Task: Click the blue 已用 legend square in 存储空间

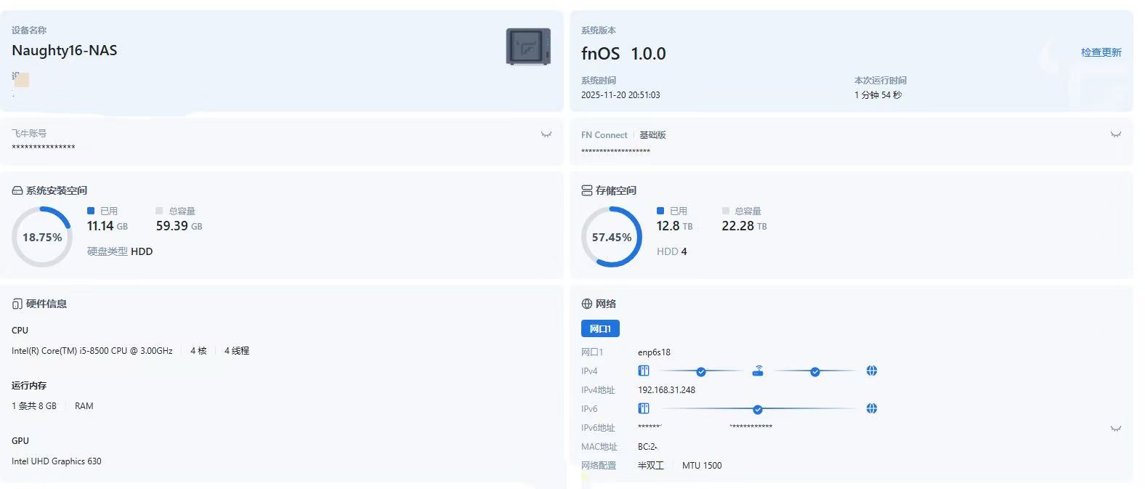Action: [x=660, y=211]
